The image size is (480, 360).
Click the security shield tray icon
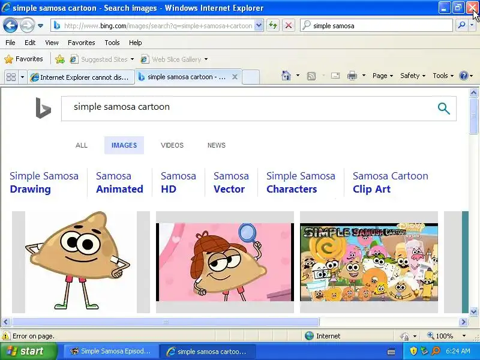413,351
